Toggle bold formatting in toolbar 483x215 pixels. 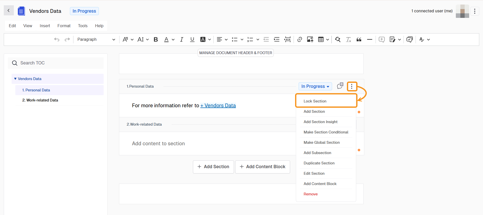(x=156, y=40)
